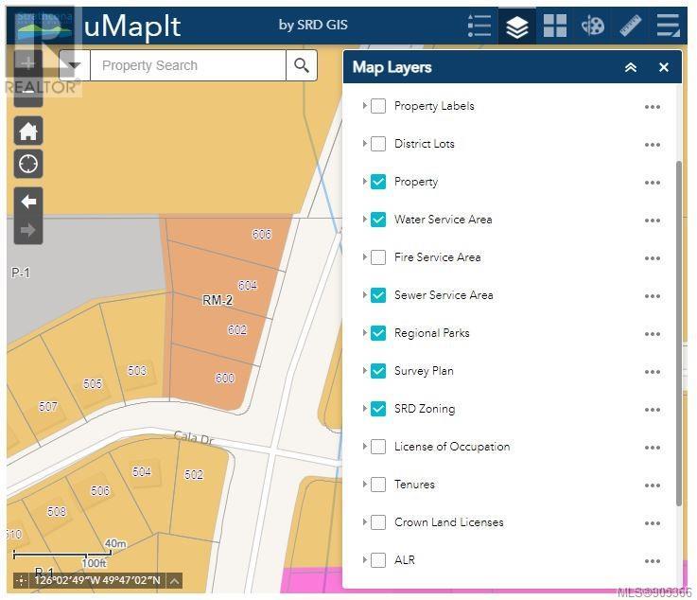Uncheck the SRD Zoning layer
The image size is (697, 600).
pyautogui.click(x=378, y=409)
